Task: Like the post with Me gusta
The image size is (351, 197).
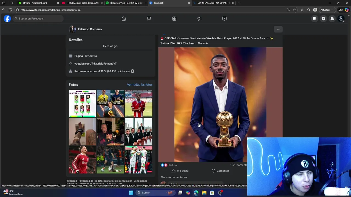Action: [x=180, y=171]
